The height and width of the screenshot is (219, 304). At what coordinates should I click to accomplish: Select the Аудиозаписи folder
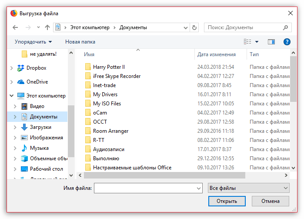105,149
